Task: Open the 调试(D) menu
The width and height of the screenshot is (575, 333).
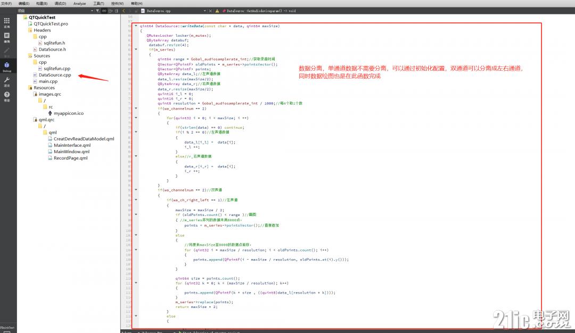Action: coord(60,3)
